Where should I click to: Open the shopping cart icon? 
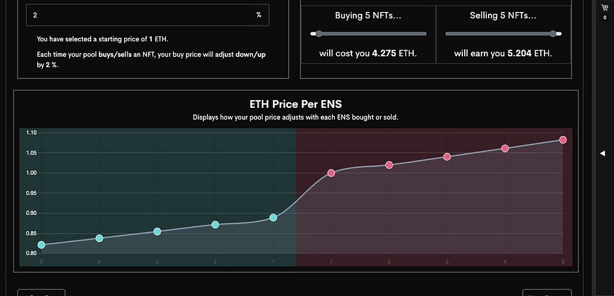point(604,7)
